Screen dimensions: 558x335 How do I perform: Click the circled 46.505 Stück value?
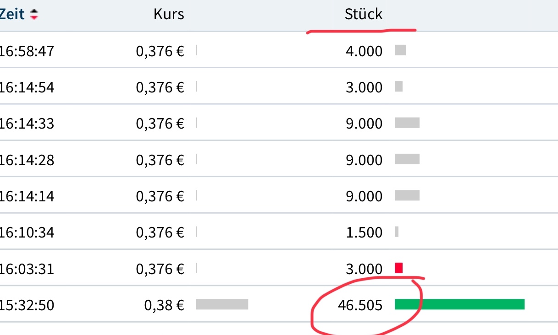click(360, 305)
